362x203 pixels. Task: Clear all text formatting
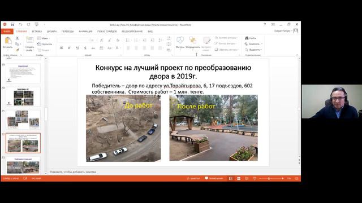tap(118, 40)
